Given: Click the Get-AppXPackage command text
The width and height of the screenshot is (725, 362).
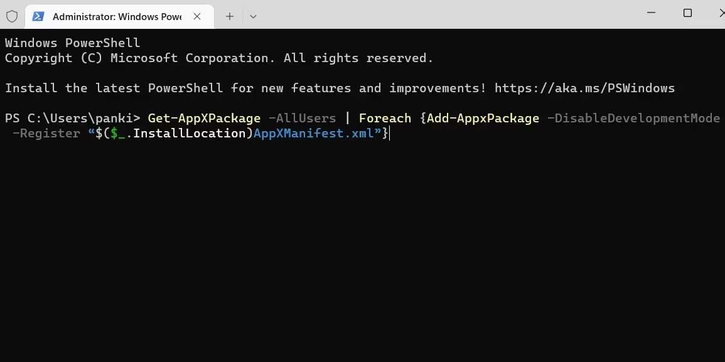Looking at the screenshot, I should 204,118.
